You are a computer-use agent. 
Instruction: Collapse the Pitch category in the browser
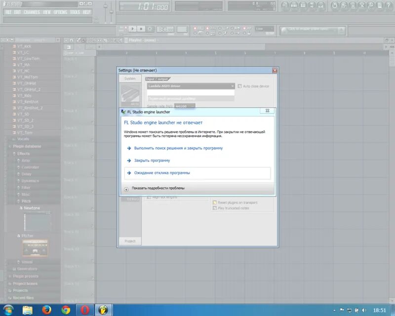pos(26,201)
